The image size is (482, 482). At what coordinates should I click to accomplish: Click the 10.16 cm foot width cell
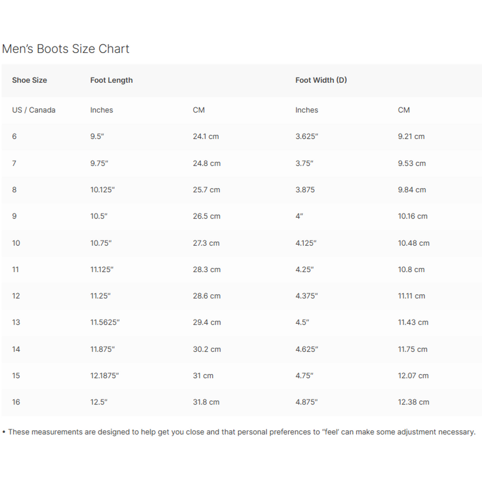click(412, 216)
